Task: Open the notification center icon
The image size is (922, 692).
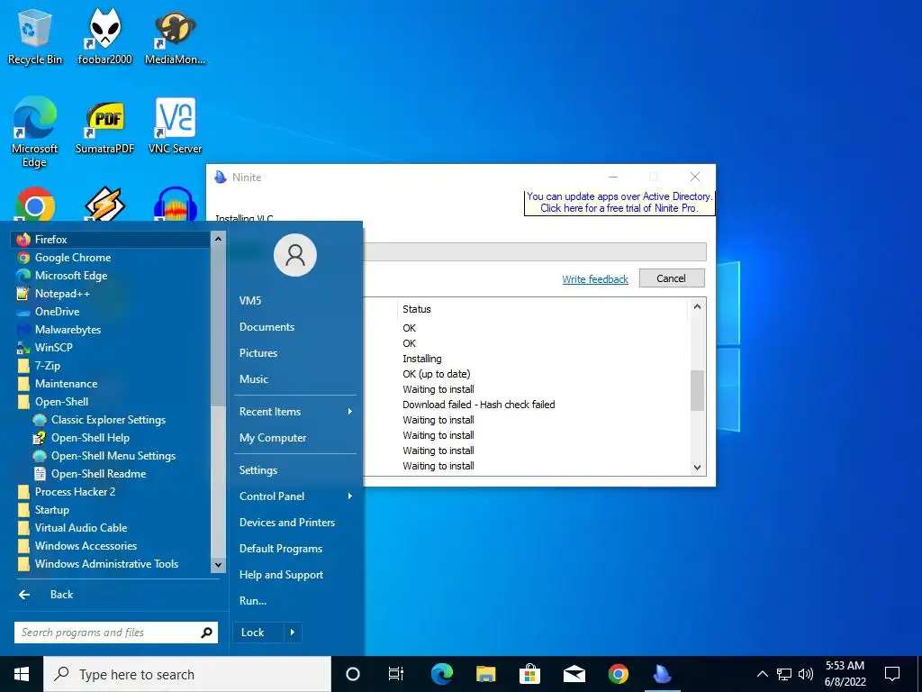Action: (892, 674)
